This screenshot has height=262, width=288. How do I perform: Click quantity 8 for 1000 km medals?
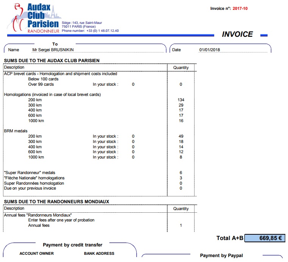coord(181,157)
